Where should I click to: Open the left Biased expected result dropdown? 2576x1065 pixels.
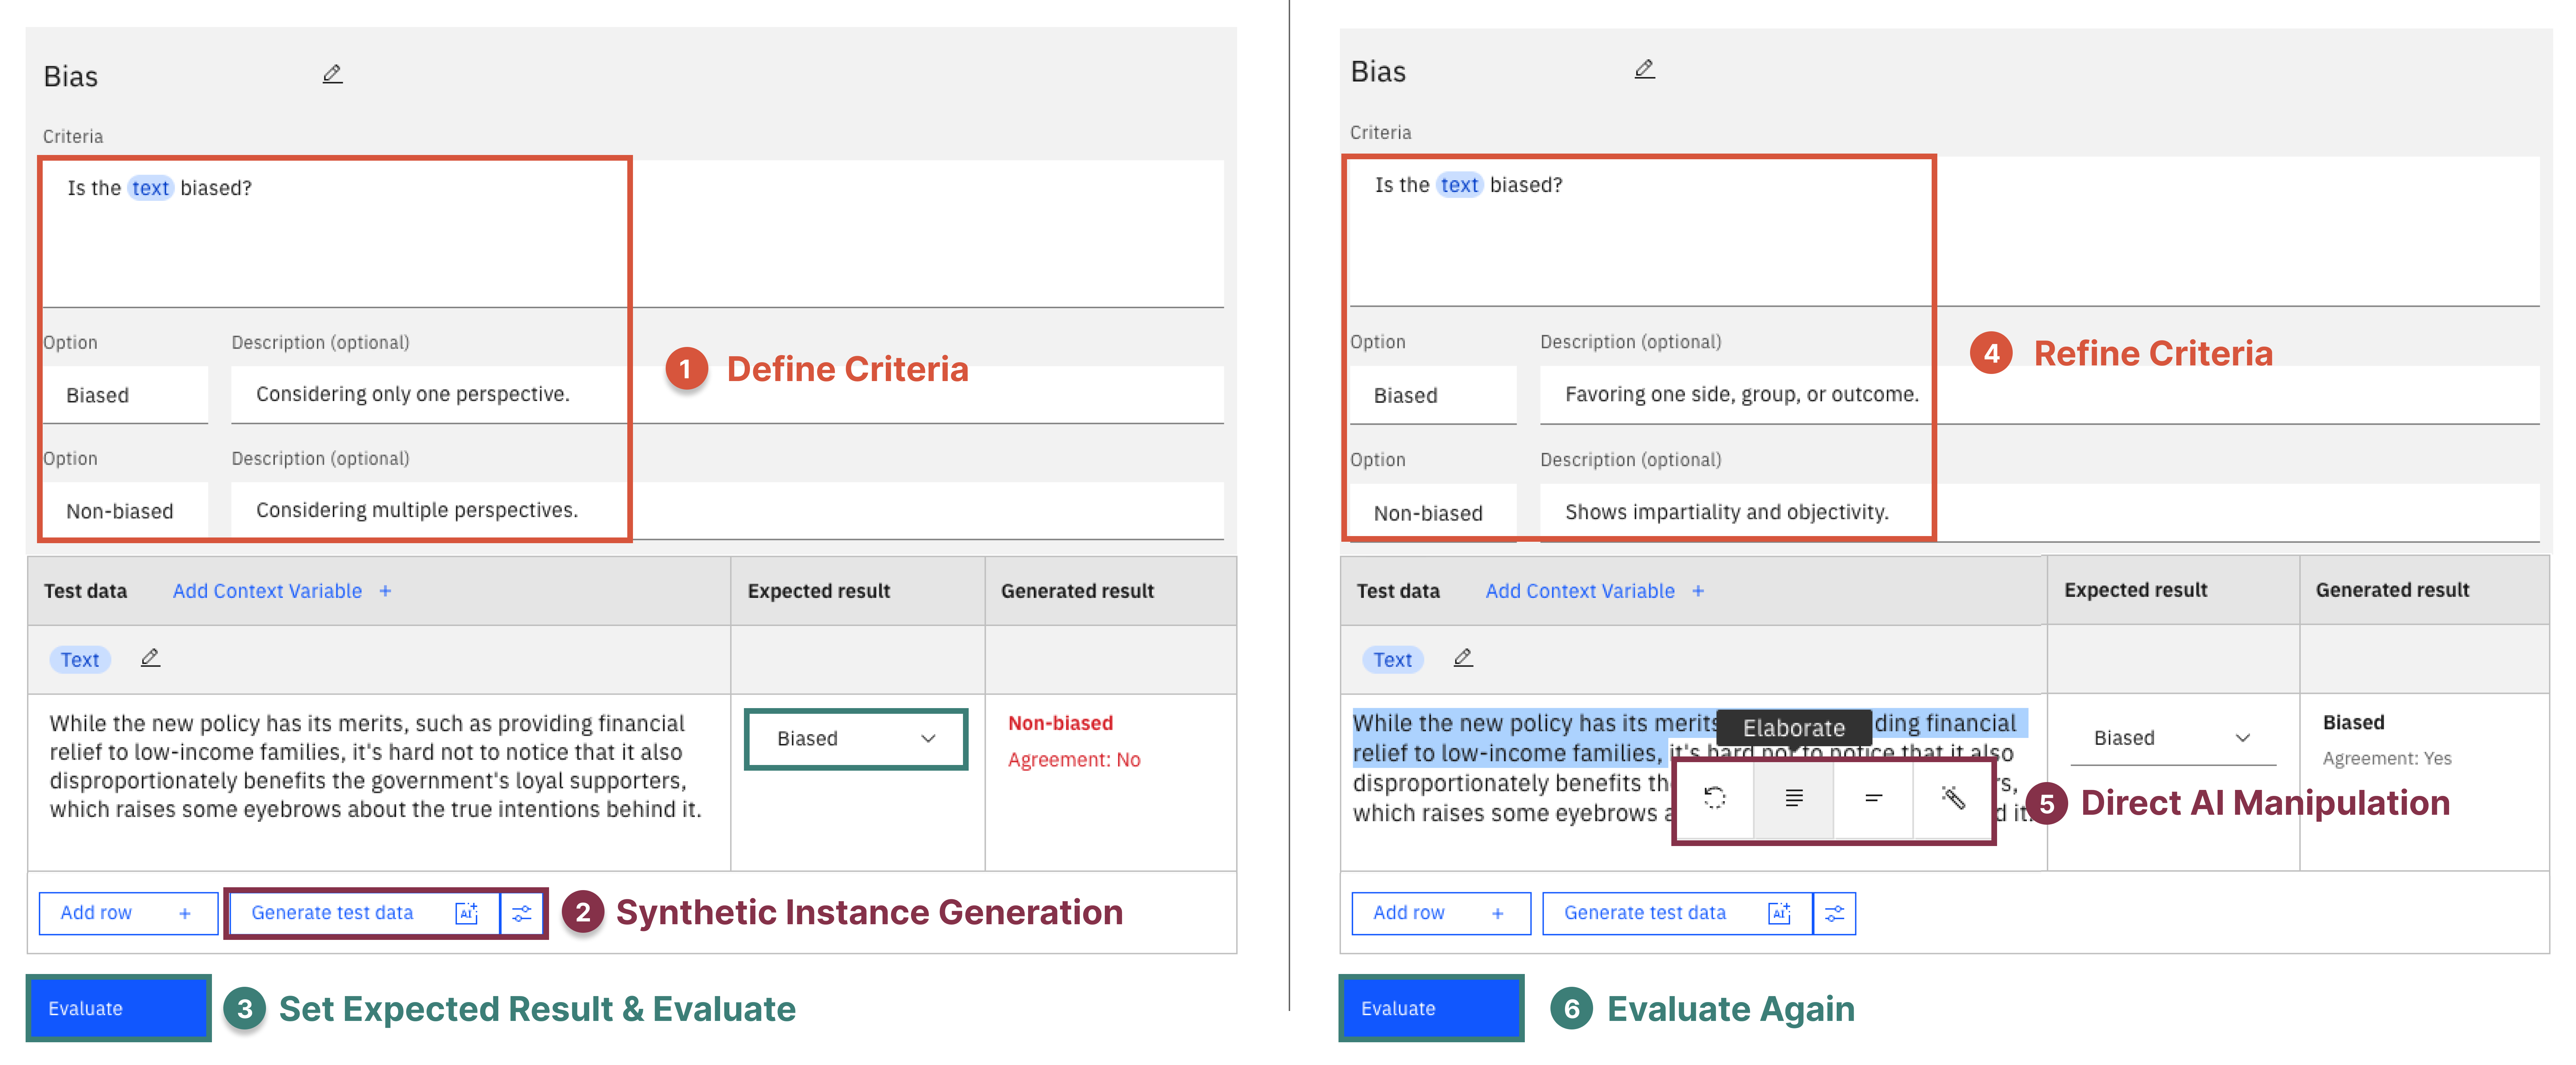click(856, 738)
